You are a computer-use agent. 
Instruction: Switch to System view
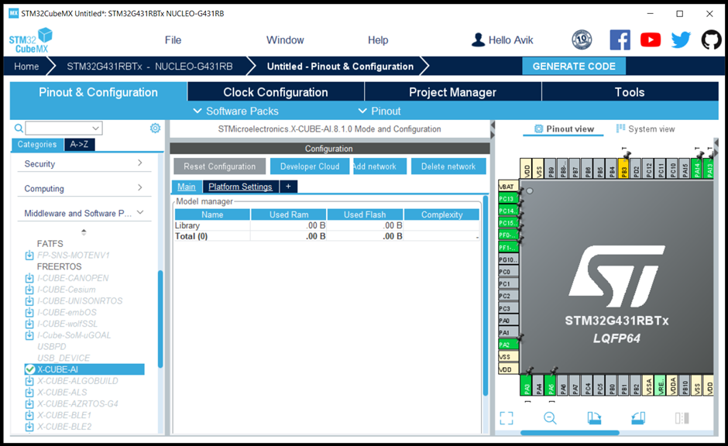pyautogui.click(x=646, y=129)
